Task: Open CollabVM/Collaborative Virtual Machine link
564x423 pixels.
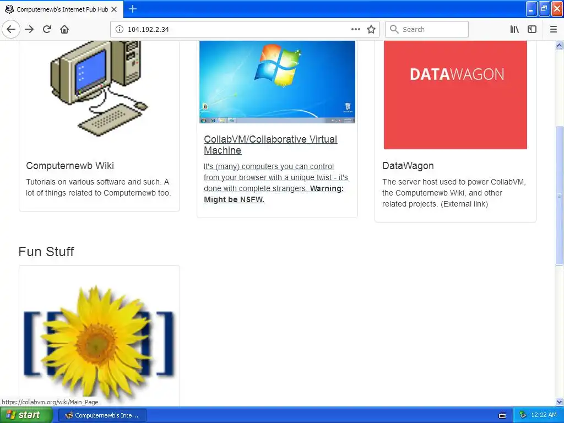Action: click(270, 145)
